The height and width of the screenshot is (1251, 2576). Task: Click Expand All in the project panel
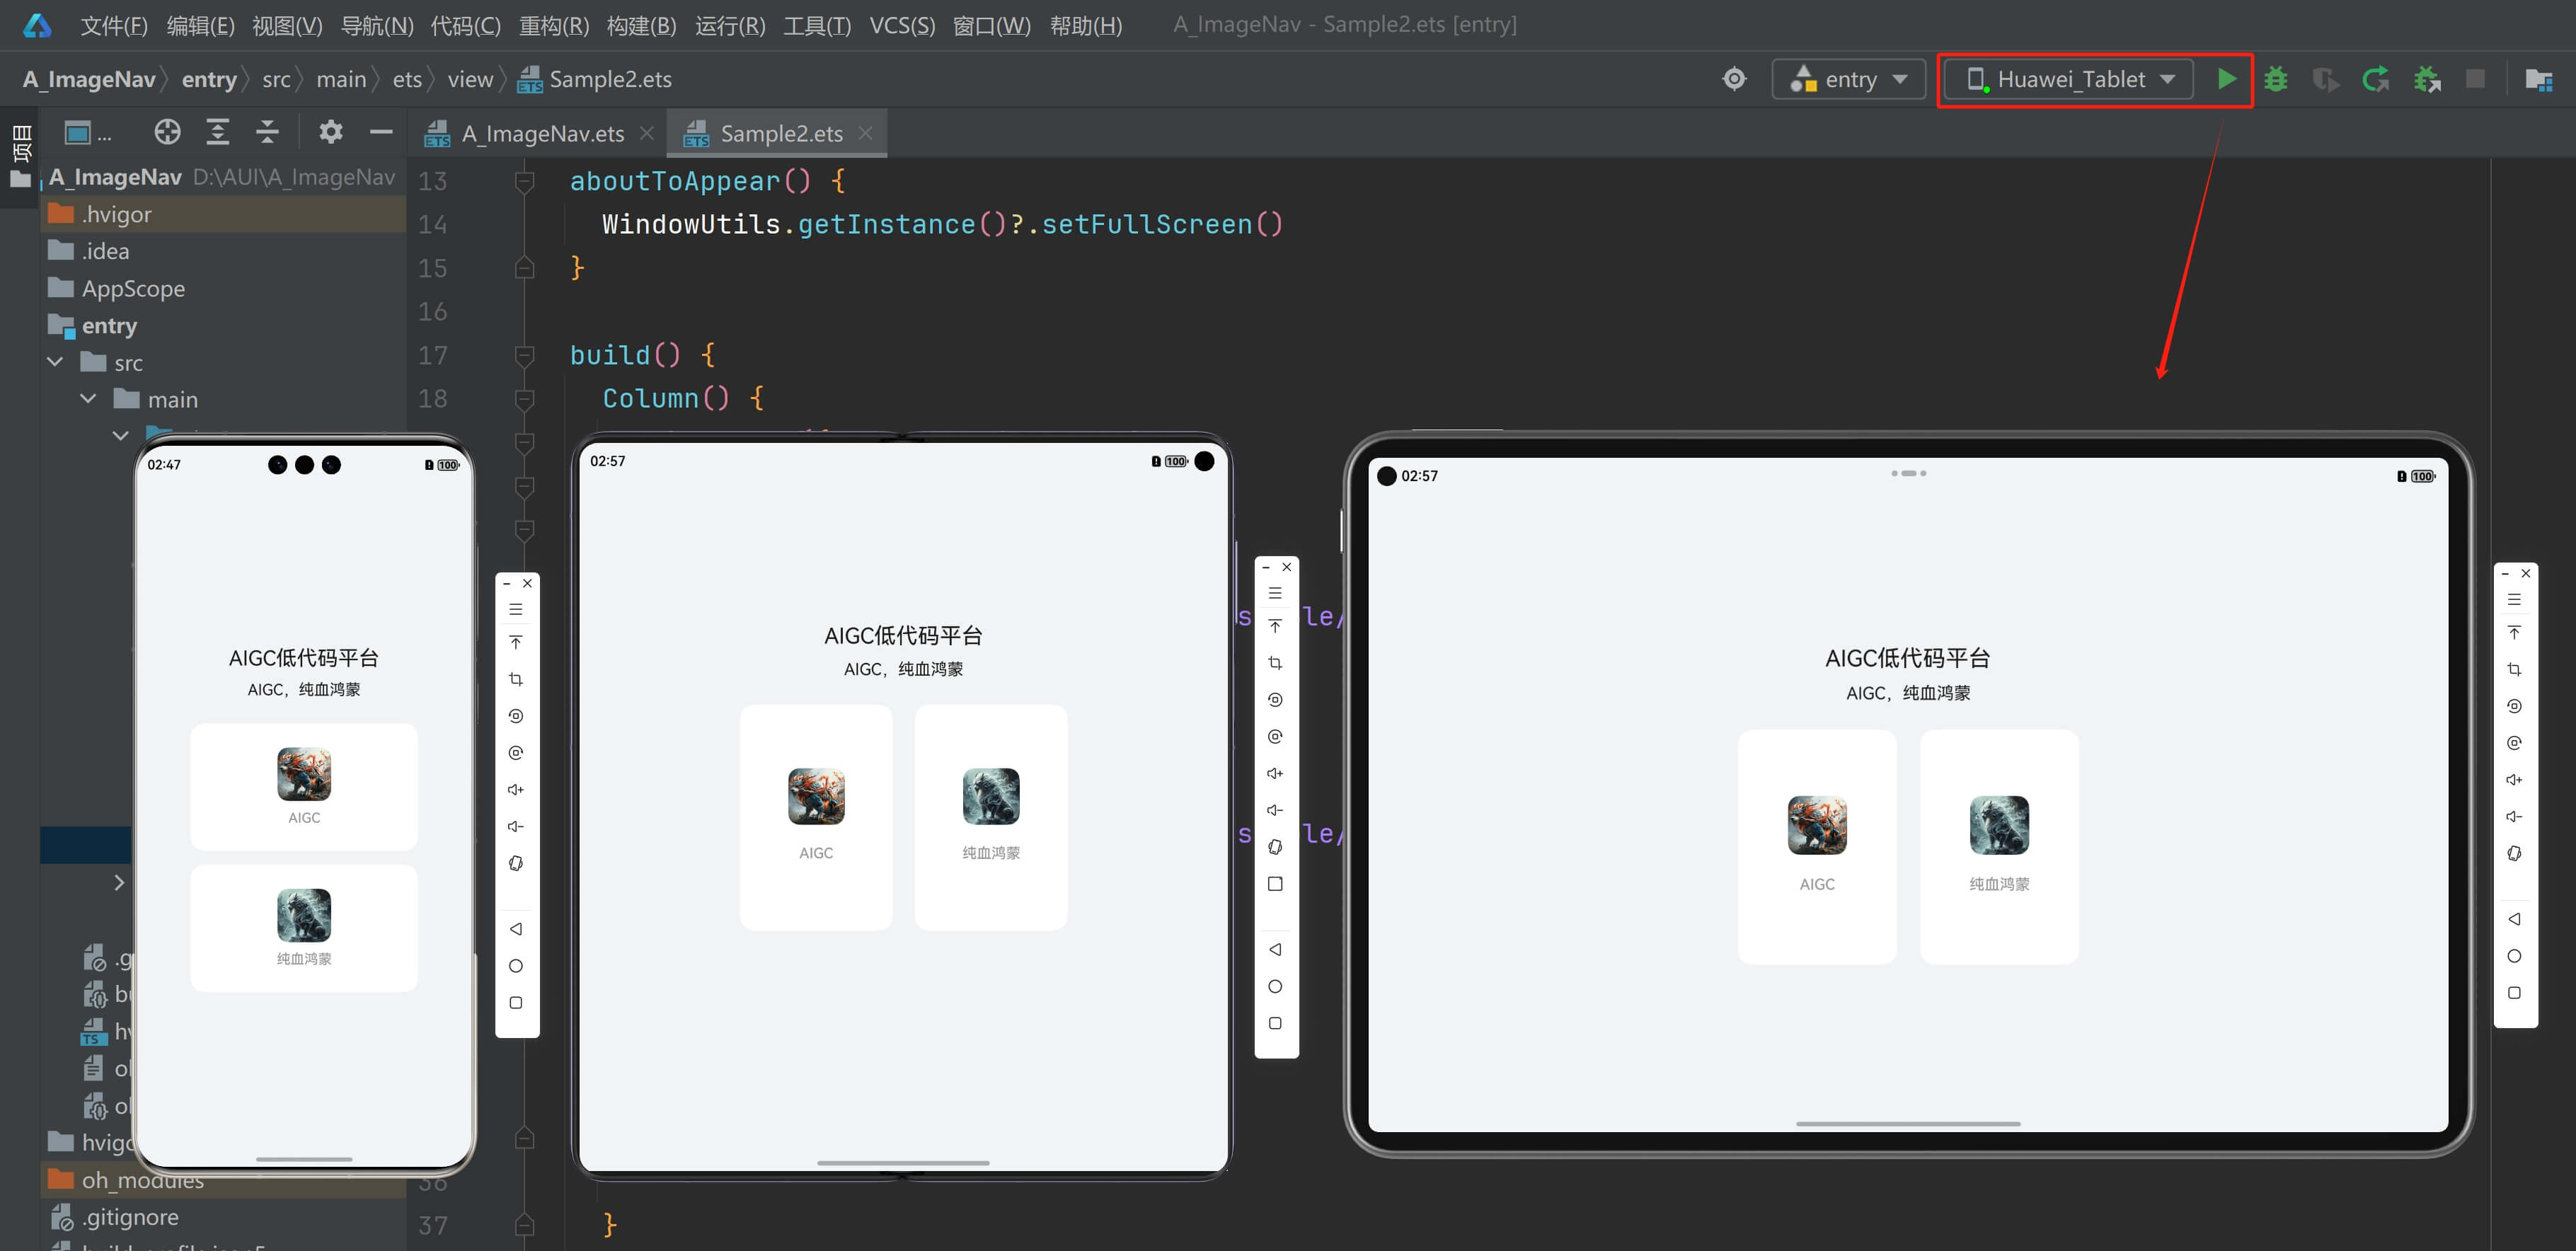217,132
